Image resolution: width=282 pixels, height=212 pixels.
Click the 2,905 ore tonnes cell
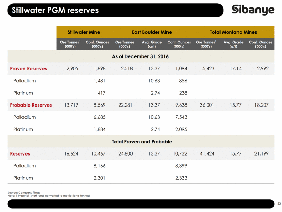72,69
